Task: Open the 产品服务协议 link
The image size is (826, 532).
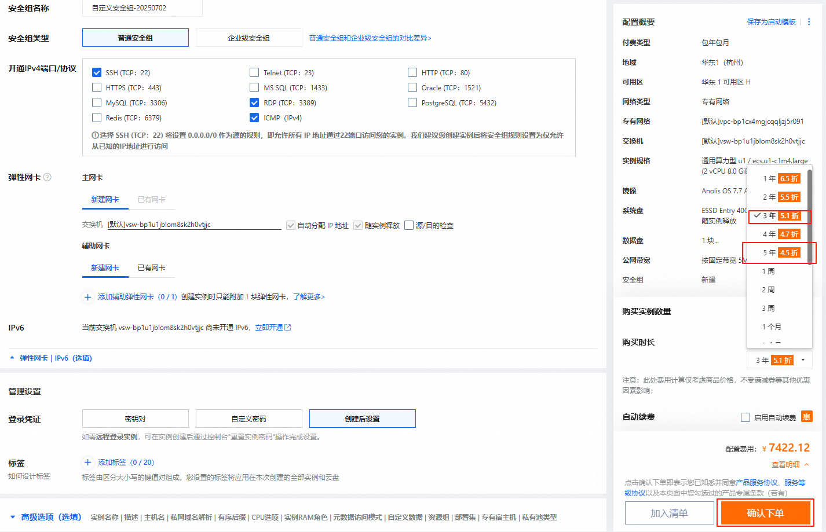Action: click(x=756, y=483)
